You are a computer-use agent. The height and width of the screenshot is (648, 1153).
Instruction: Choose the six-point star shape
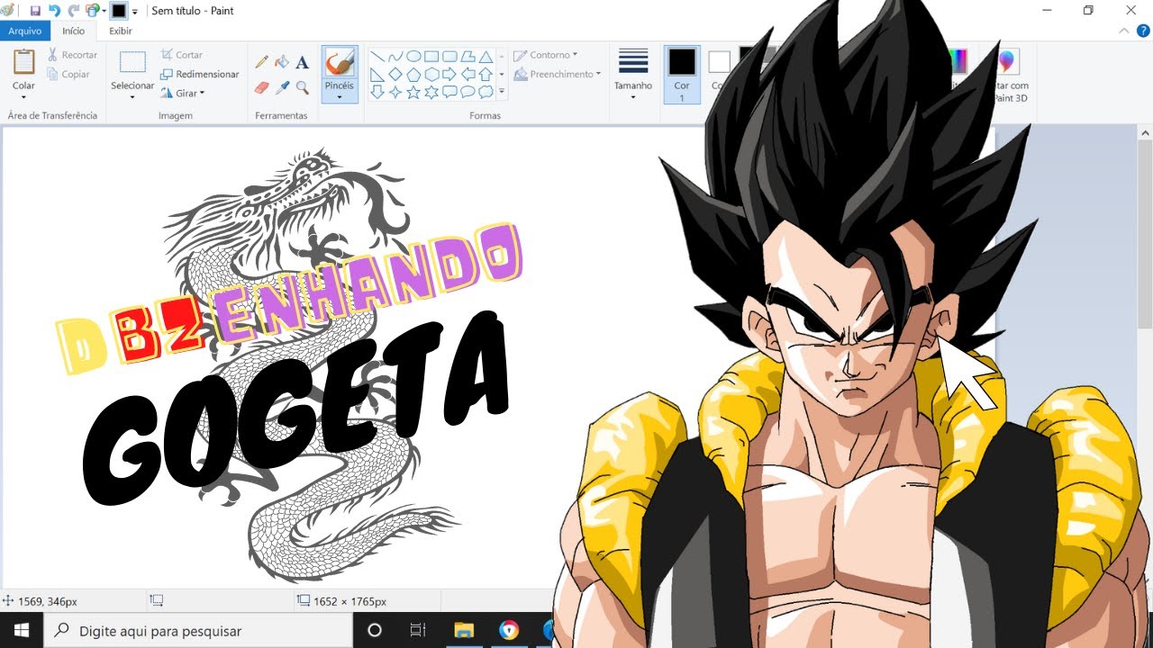431,92
